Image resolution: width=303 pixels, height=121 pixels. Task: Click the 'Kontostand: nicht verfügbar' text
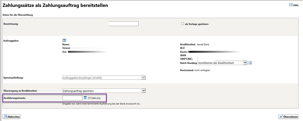click(195, 70)
